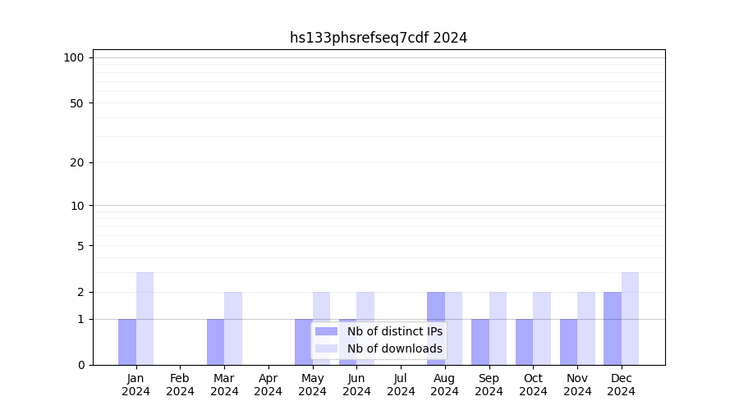The height and width of the screenshot is (410, 739).
Task: Select the October distinct IPs bar
Action: (524, 342)
